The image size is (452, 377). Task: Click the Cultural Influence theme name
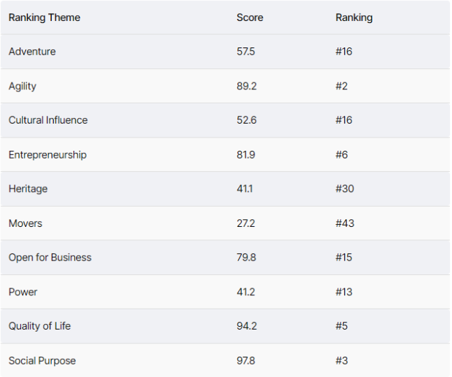(48, 120)
